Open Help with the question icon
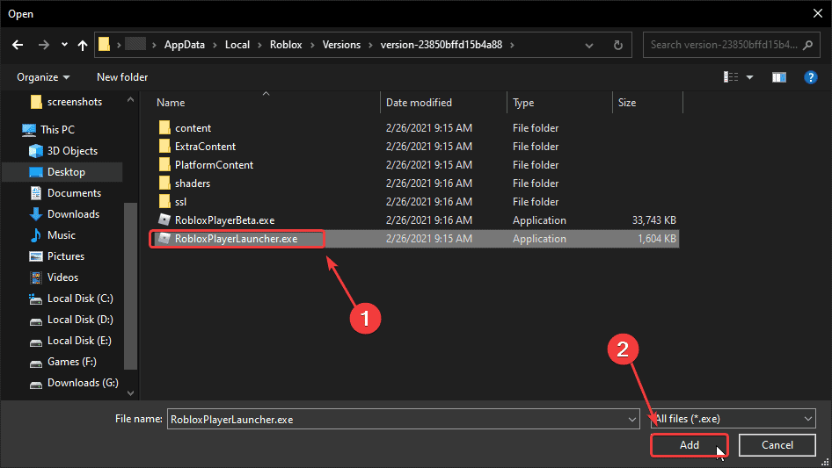Screen dimensions: 832x468 [x=810, y=77]
